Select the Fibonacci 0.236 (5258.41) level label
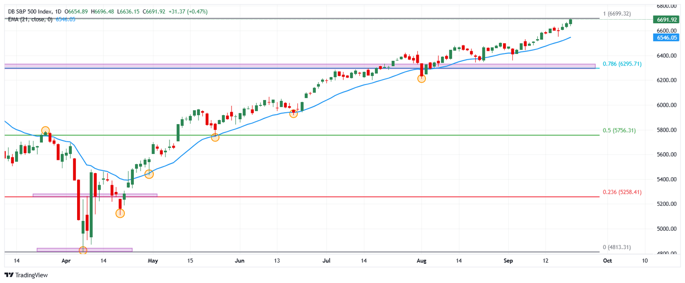This screenshot has width=685, height=283. point(622,192)
